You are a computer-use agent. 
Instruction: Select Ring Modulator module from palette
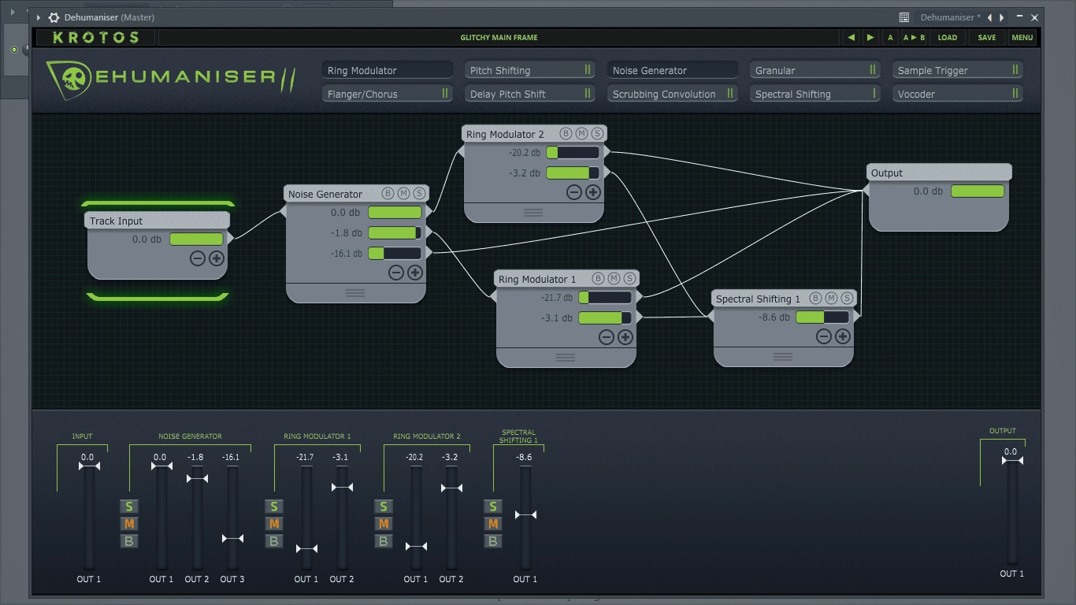[x=388, y=70]
